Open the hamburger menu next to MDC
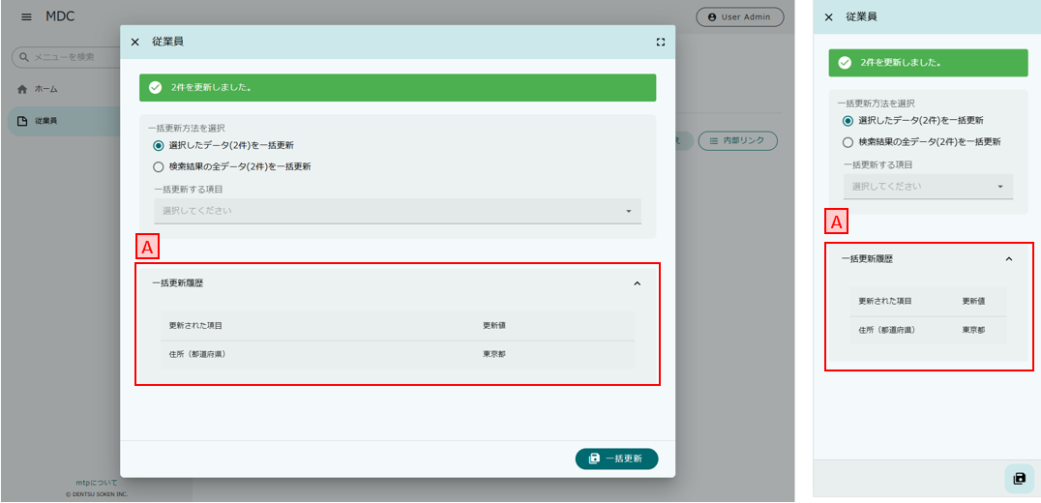The height and width of the screenshot is (503, 1041). (x=26, y=17)
